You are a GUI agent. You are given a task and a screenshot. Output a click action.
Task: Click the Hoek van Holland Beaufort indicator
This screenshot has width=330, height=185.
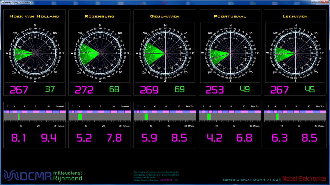[19, 117]
